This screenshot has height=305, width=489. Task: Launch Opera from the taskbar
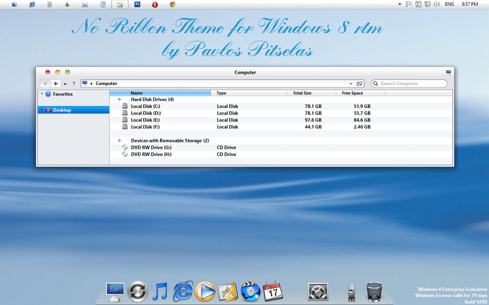(155, 4)
